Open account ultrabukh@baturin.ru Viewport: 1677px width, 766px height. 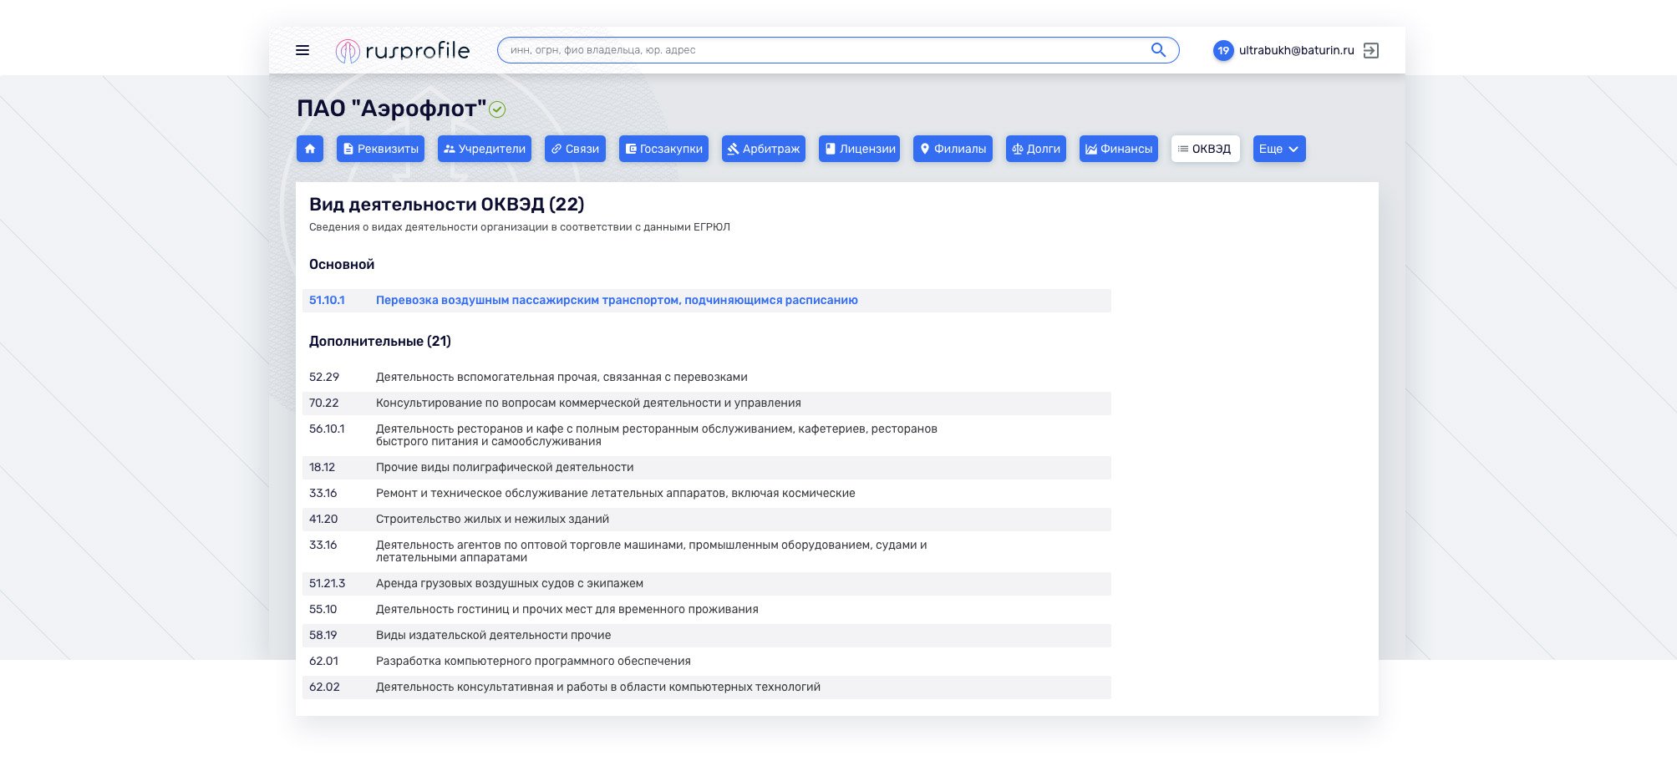(1296, 50)
